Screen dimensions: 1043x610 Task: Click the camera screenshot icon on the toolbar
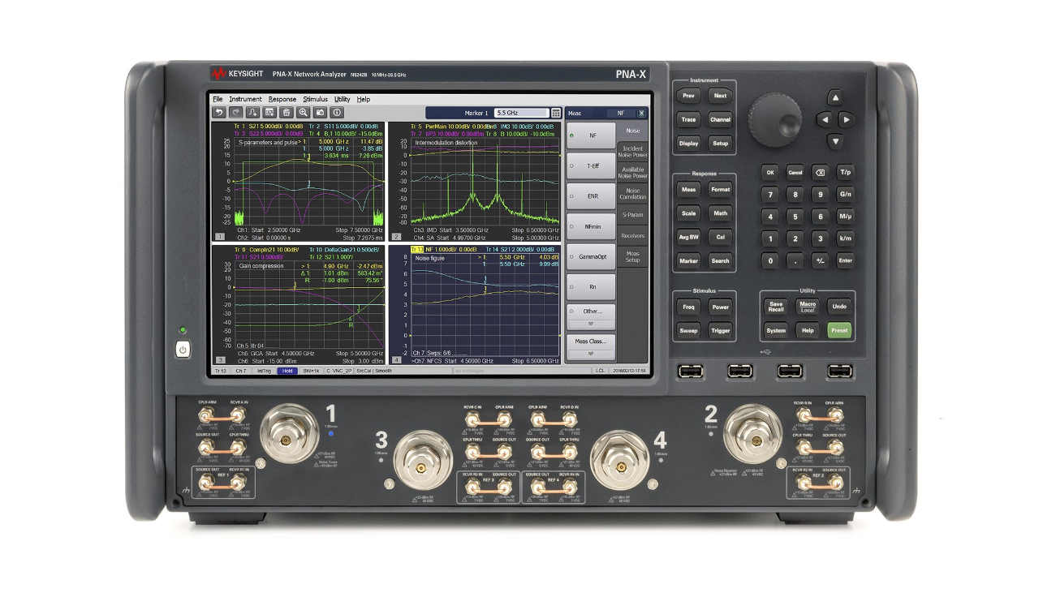(320, 113)
